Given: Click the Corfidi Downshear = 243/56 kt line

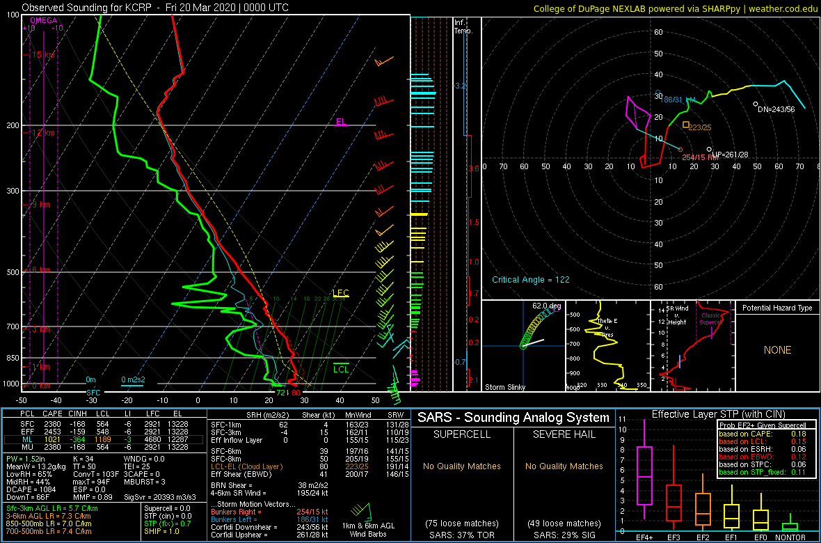Looking at the screenshot, I should pyautogui.click(x=271, y=527).
